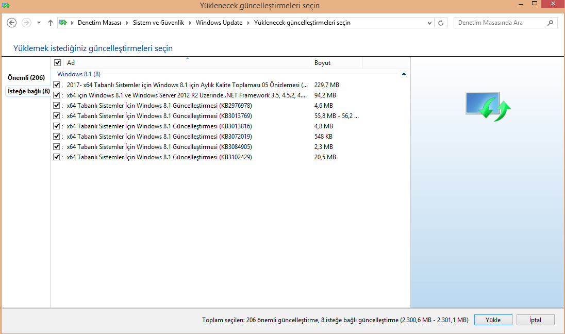The height and width of the screenshot is (334, 565).
Task: Sort by the Ad column header
Action: point(187,63)
